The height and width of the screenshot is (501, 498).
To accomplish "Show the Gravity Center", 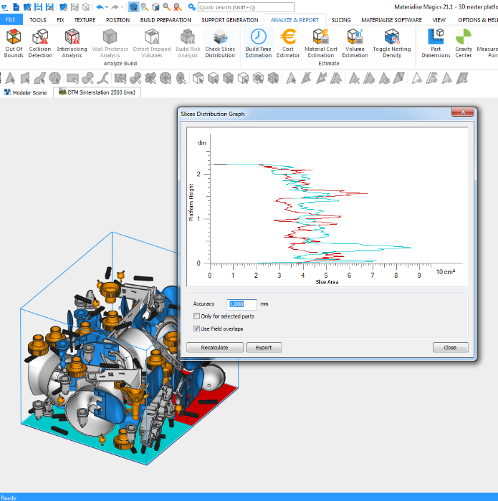I will (x=464, y=43).
